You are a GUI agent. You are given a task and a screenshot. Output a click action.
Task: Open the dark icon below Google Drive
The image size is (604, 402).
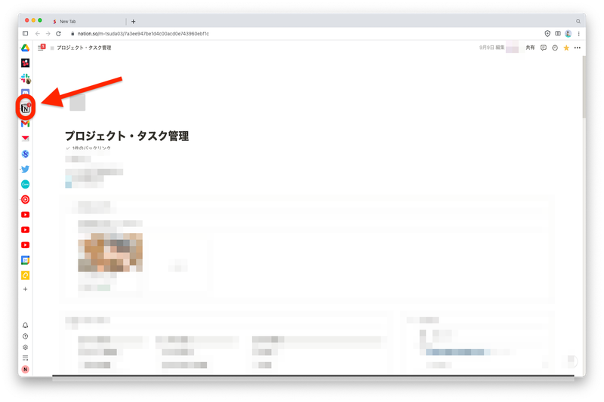pos(26,63)
